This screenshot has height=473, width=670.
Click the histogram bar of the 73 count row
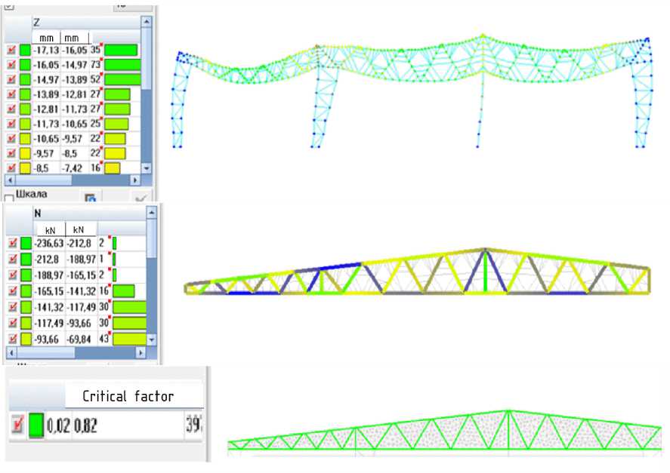tap(122, 65)
